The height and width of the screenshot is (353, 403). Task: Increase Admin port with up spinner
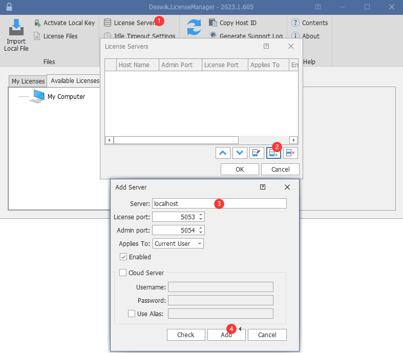(x=201, y=228)
